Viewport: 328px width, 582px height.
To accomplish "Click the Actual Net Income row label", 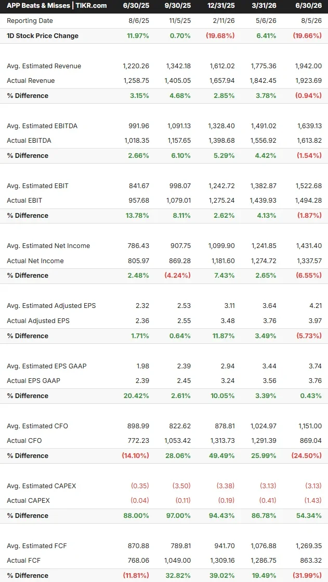I will click(x=35, y=261).
